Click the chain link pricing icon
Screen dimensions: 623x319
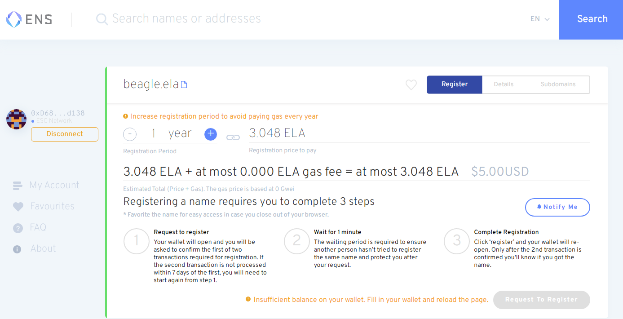233,137
